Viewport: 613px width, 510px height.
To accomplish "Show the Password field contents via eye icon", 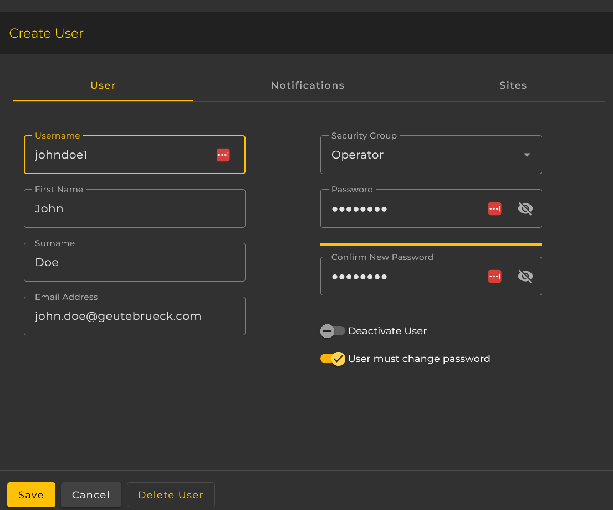I will (x=525, y=209).
